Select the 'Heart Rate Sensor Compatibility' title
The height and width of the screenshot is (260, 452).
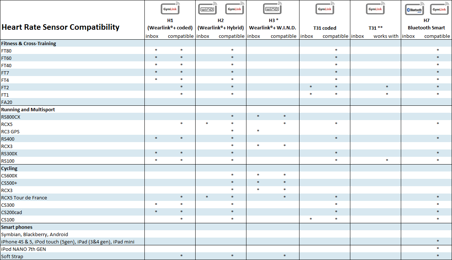point(60,27)
